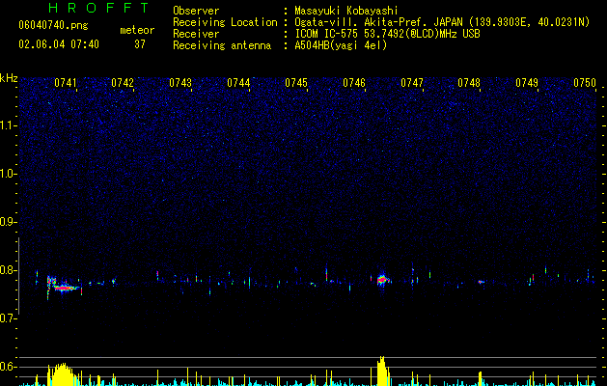Click the 0745 time marker
Viewport: 607px width, 386px height.
pos(296,83)
